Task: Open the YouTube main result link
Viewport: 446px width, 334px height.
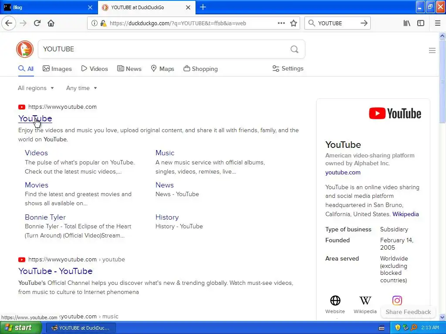Action: (35, 118)
